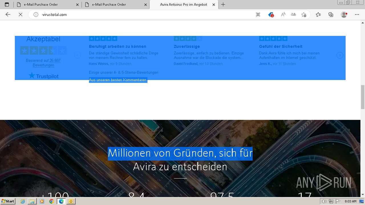This screenshot has width=365, height=205.
Task: Go back to the previous page
Action: click(x=8, y=15)
